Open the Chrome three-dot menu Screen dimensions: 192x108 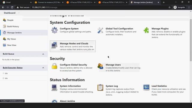pos(189,7)
